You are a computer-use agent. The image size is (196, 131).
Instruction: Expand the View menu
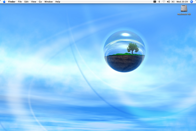click(x=34, y=2)
